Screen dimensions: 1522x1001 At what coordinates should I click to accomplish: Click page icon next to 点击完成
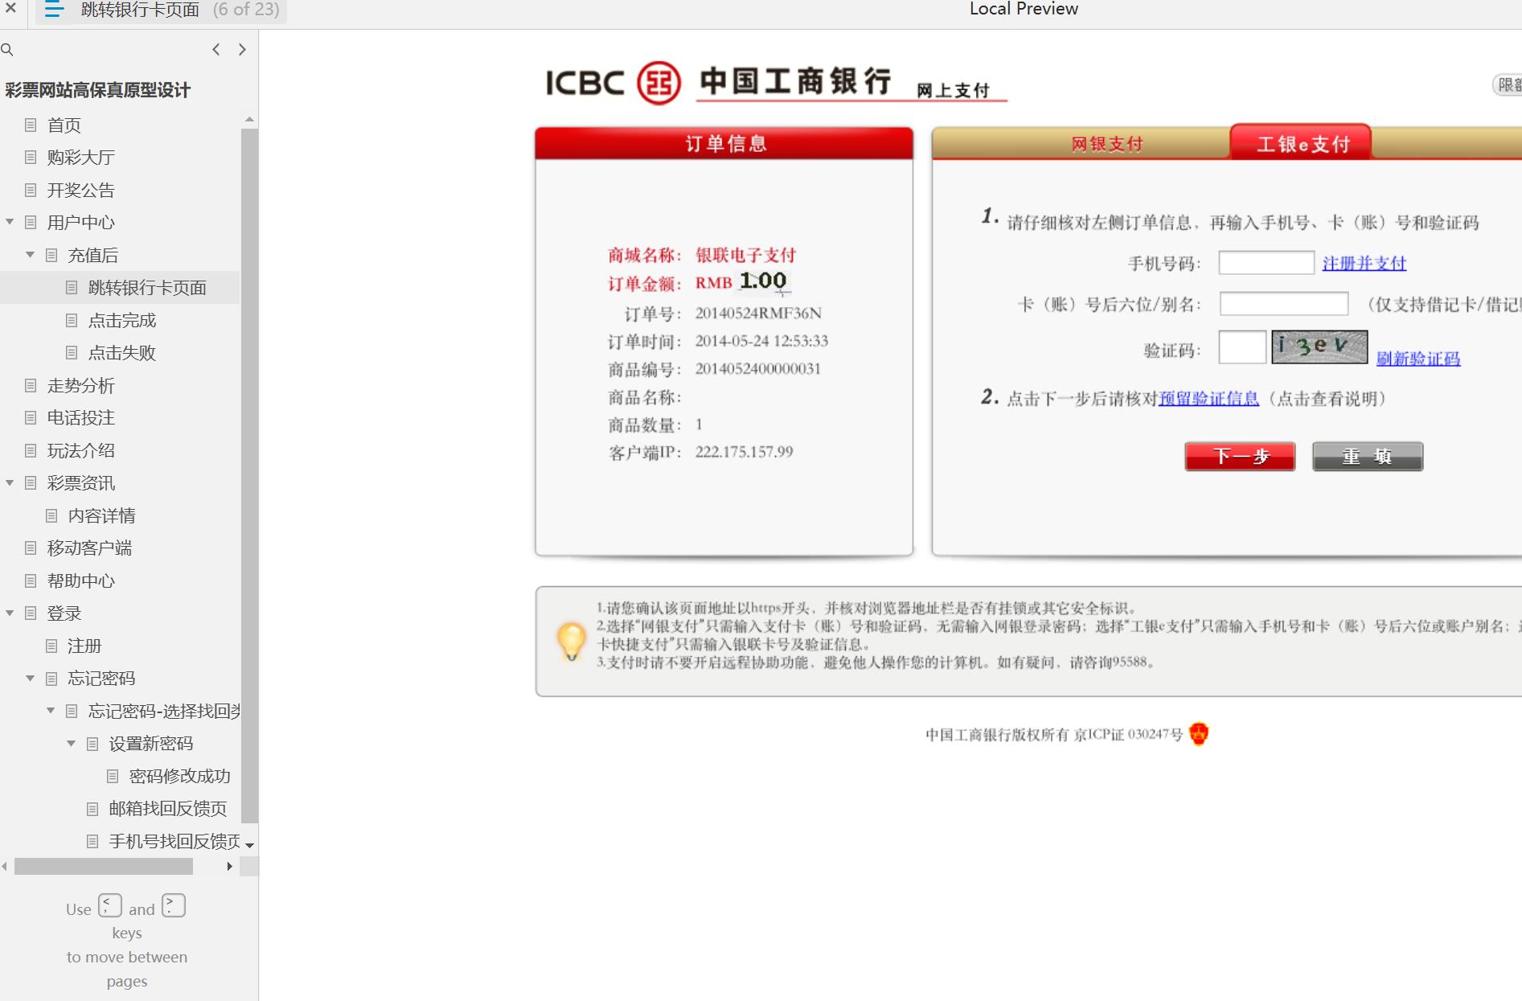click(72, 320)
